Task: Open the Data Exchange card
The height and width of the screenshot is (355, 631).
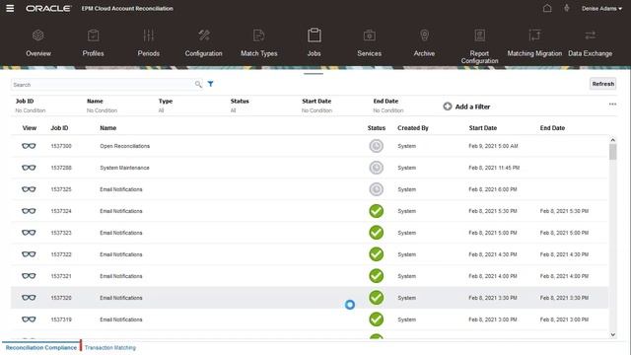Action: (590, 43)
